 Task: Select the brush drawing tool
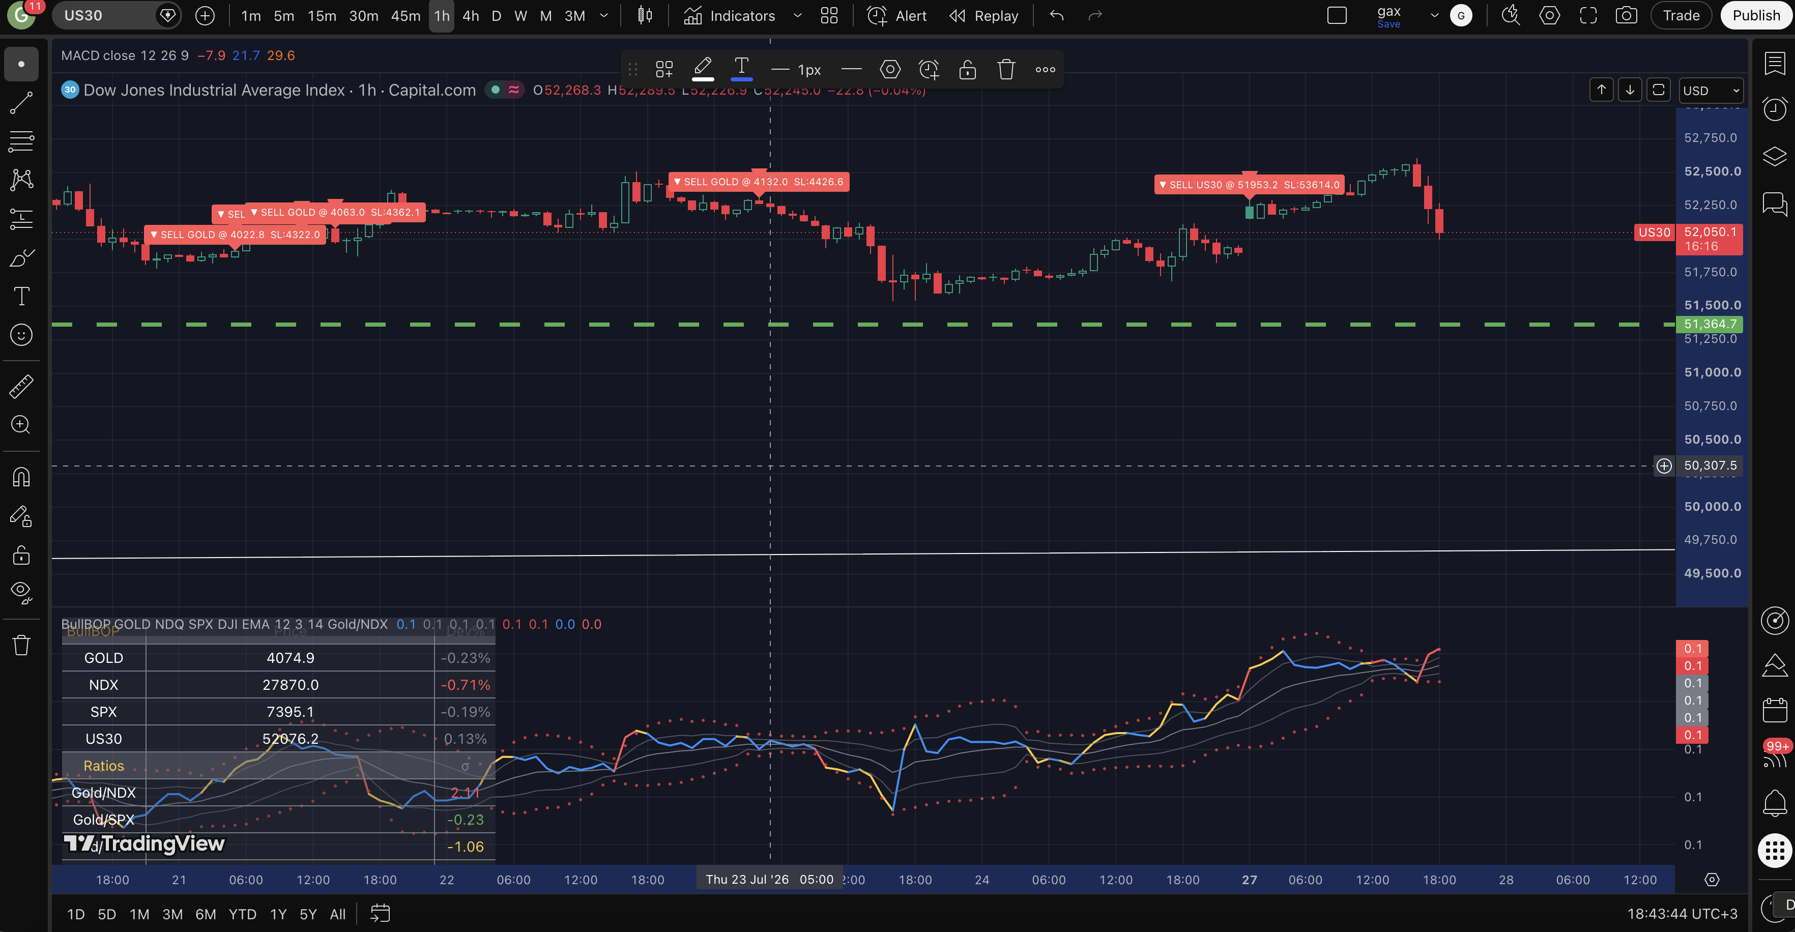21,258
